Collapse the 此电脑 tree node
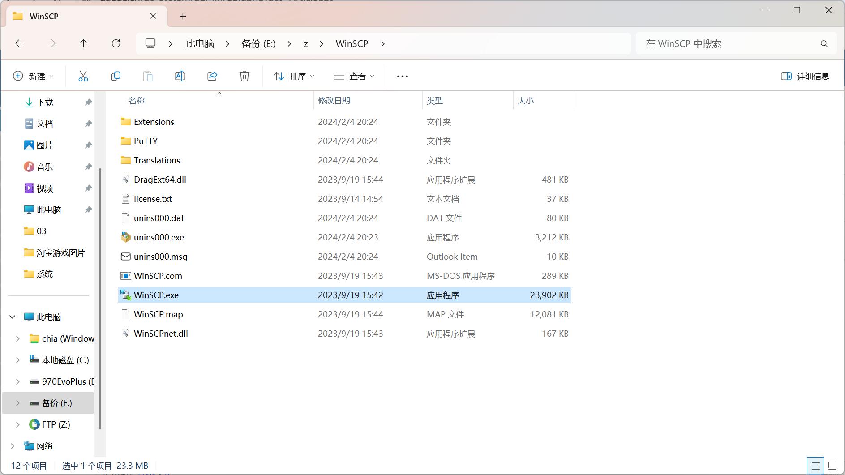Image resolution: width=845 pixels, height=475 pixels. (13, 317)
